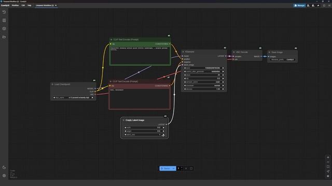This screenshot has height=186, width=332.
Task: Collapse the Save Image node dot
Action: tap(269, 52)
